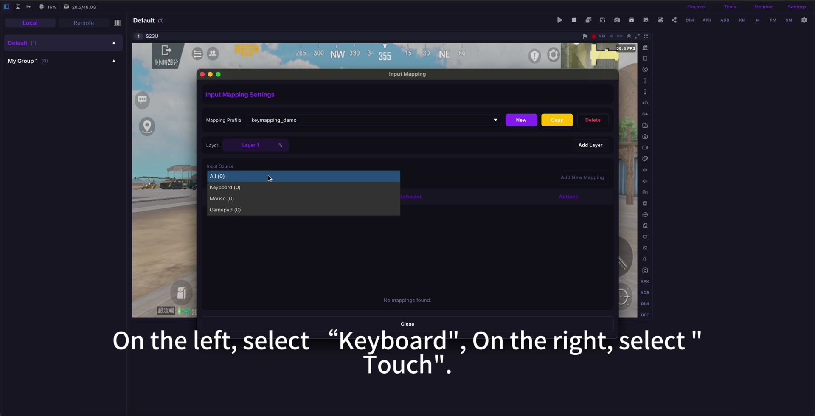The width and height of the screenshot is (815, 416).
Task: Select Gamepad (0) in Input Source list
Action: coord(304,210)
